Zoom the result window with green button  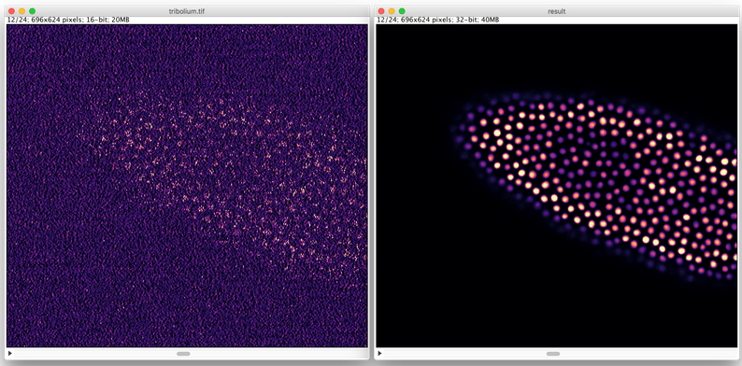(402, 11)
